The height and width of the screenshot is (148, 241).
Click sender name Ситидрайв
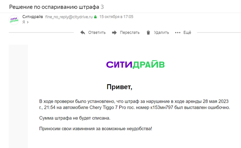[32, 16]
